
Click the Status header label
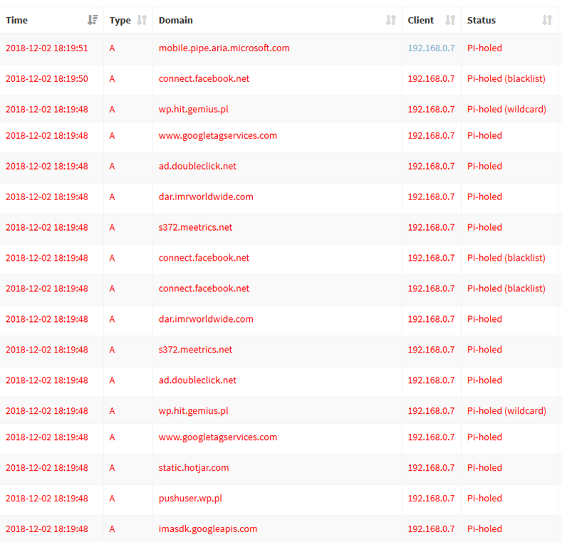point(481,21)
